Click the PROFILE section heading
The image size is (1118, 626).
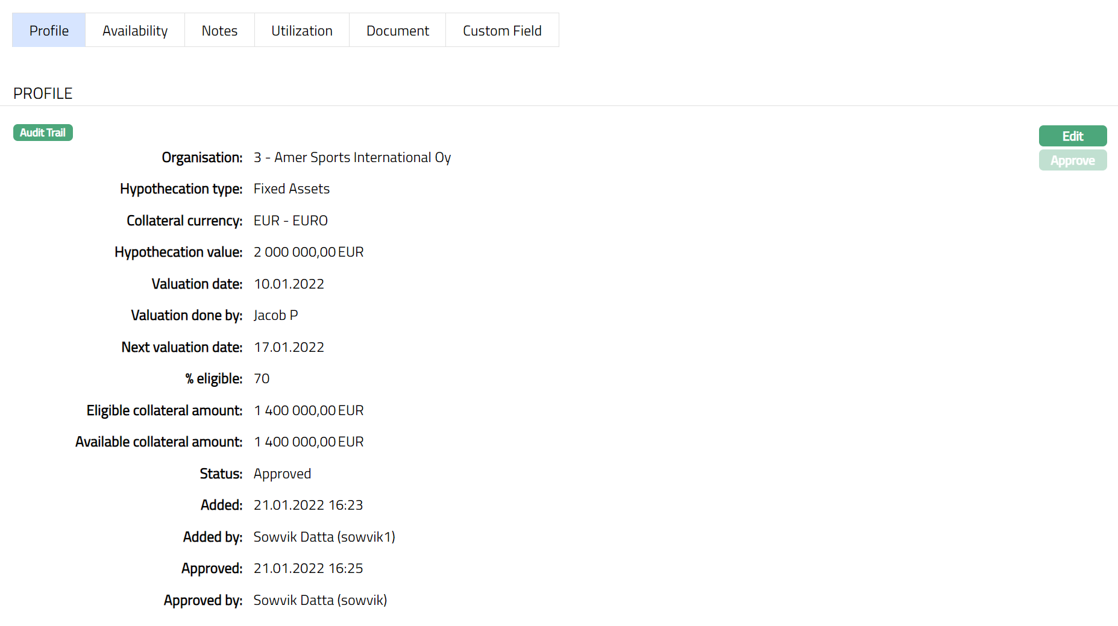point(43,93)
